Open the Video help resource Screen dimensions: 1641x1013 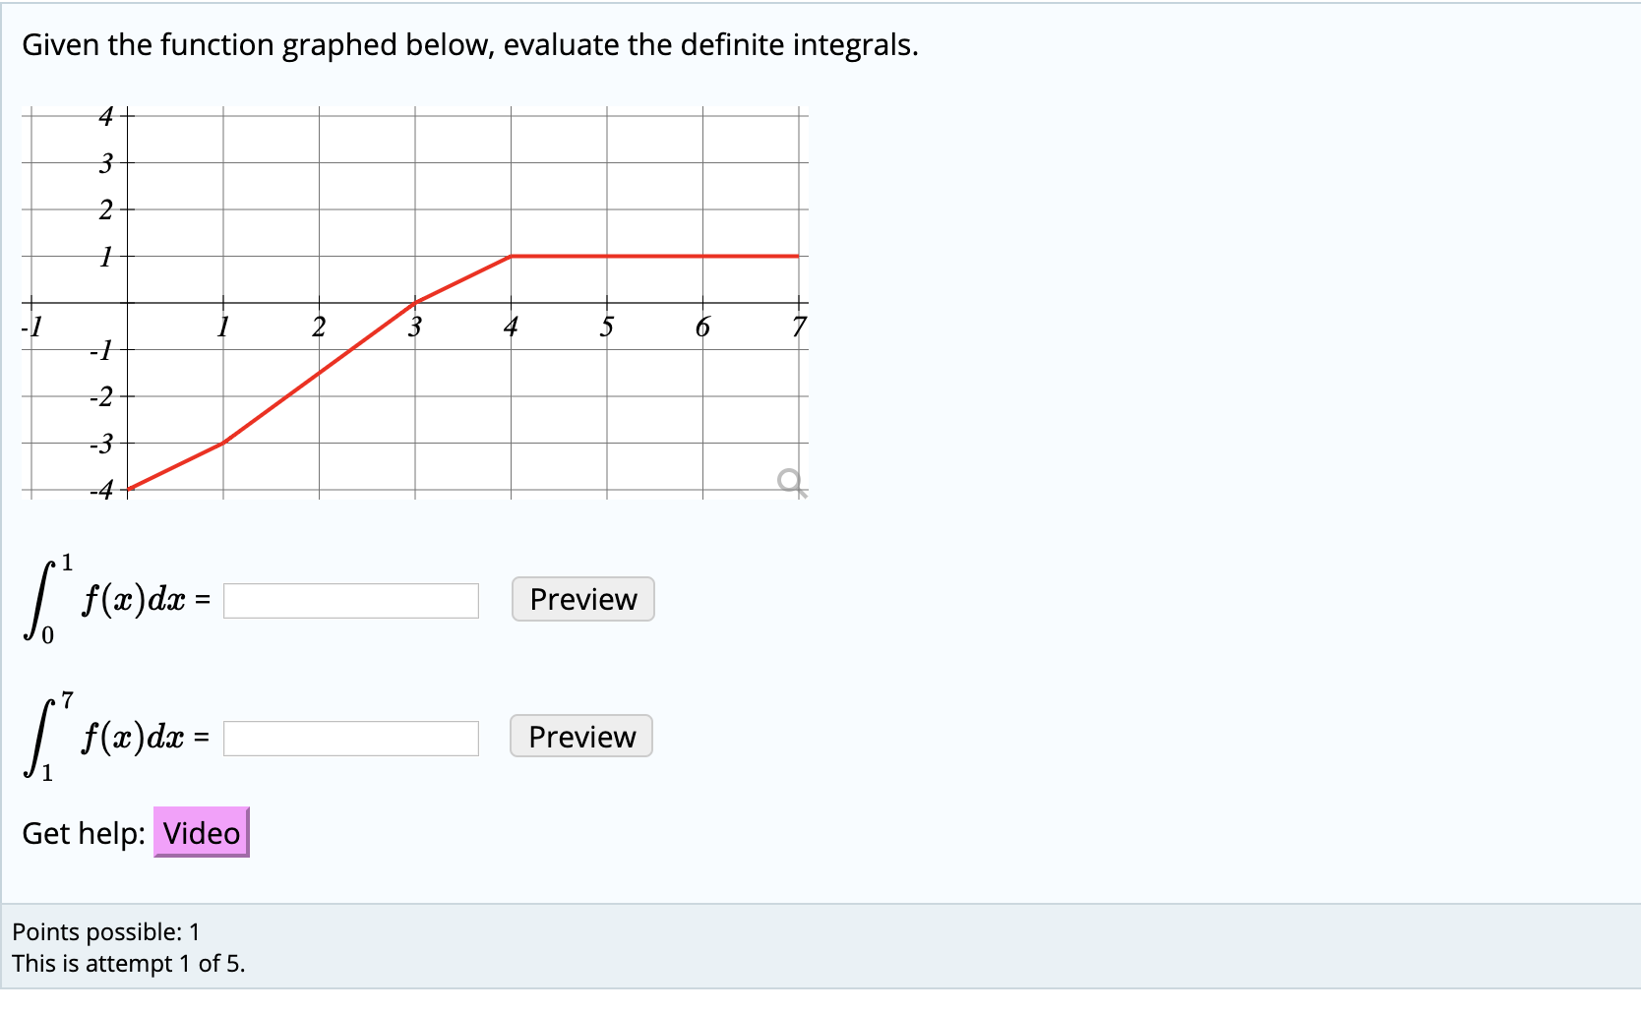(201, 832)
